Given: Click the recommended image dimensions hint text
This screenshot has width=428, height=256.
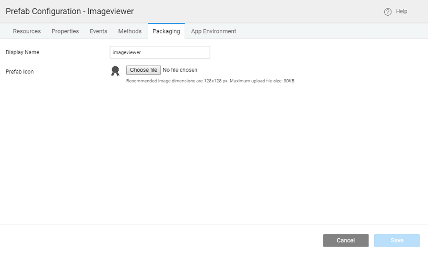Looking at the screenshot, I should click(x=210, y=81).
